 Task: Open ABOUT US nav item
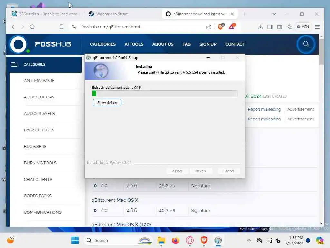tap(163, 44)
